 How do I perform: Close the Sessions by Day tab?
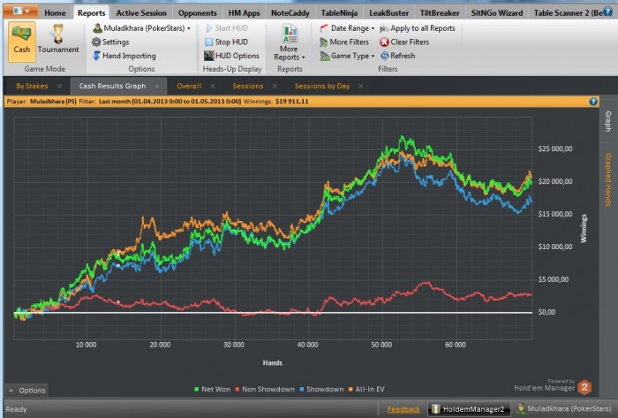point(360,86)
